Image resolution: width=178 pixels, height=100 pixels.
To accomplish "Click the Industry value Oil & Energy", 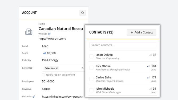I will (50, 60).
